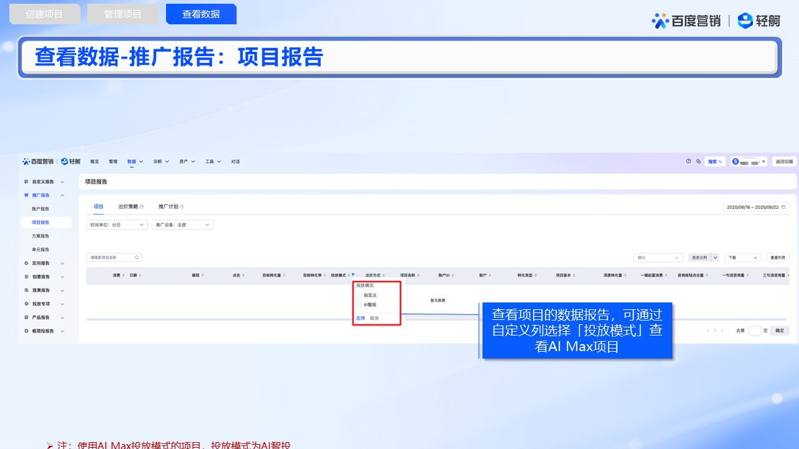Click info icon beside 推广计划
The height and width of the screenshot is (449, 799).
(x=182, y=206)
